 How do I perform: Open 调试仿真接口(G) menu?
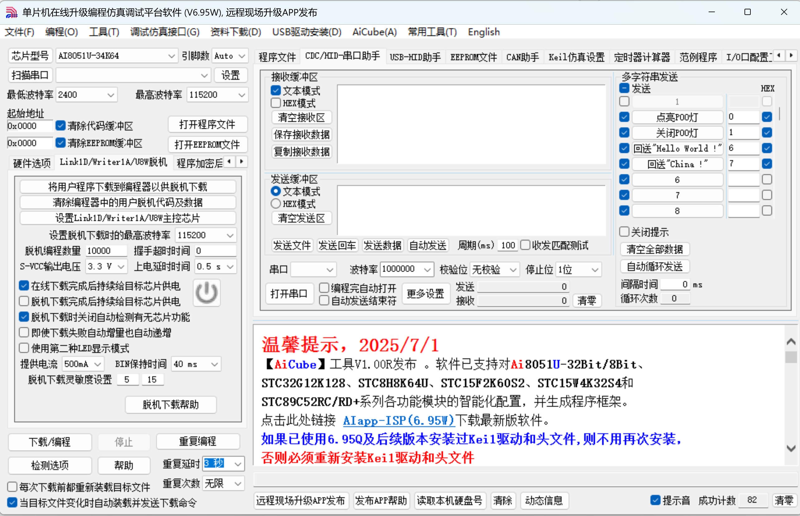[x=165, y=32]
